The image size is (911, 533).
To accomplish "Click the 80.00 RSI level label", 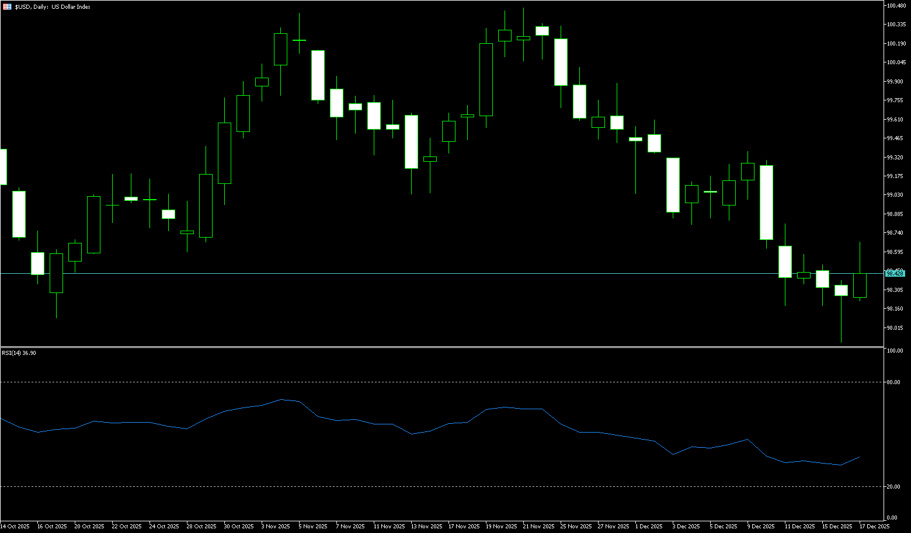I will click(x=893, y=382).
